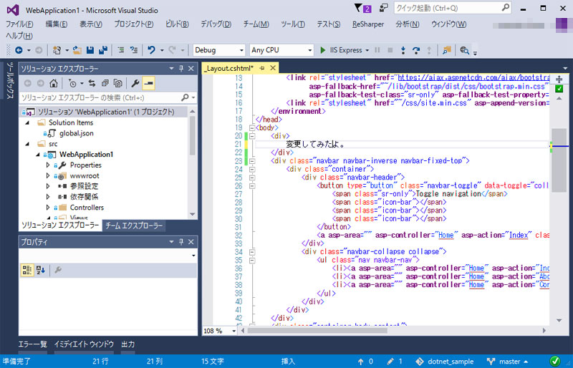
Task: Open the デバッグ(D) menu
Action: click(216, 24)
